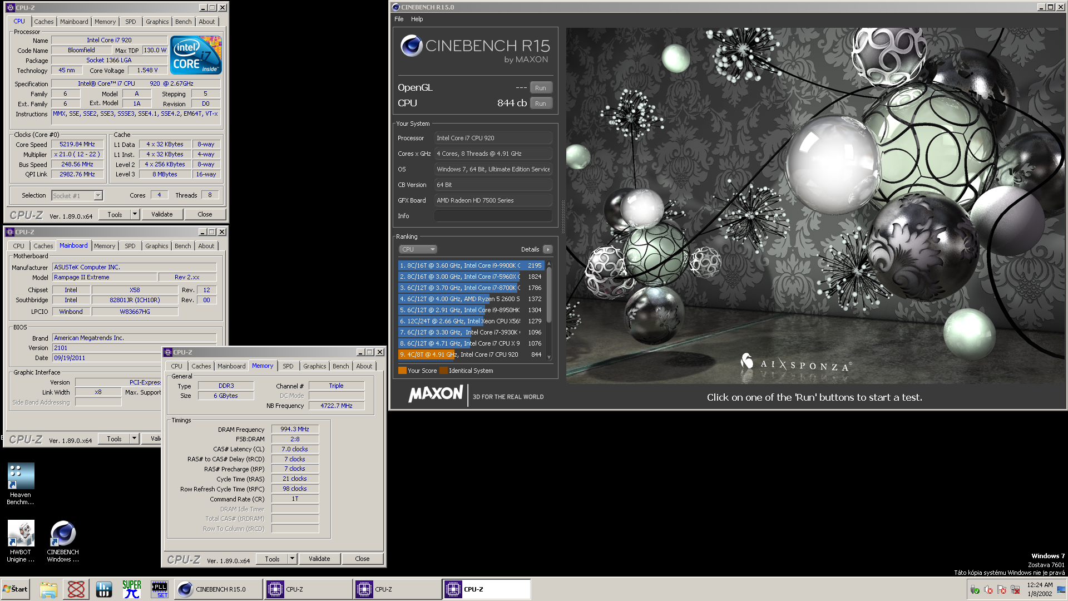Open the Help menu in Cinebench
The width and height of the screenshot is (1068, 601).
(417, 19)
